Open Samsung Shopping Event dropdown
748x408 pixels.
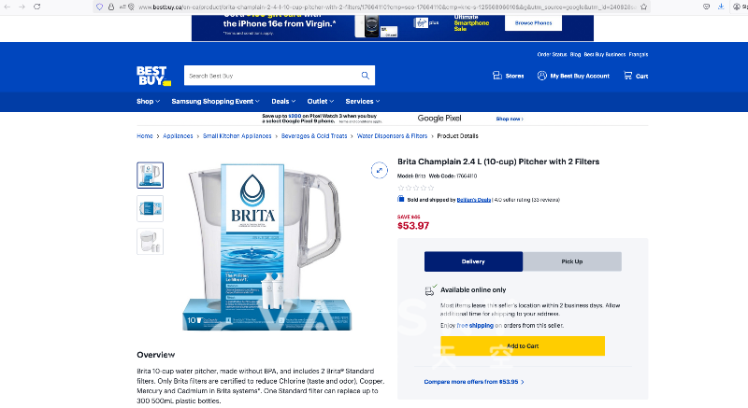coord(216,102)
